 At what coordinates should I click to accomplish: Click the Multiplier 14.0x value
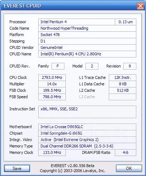[x=52, y=84]
